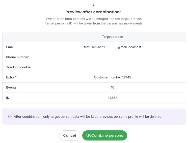Click the Preview after combination heading
Image resolution: width=189 pixels, height=143 pixels.
93,12
